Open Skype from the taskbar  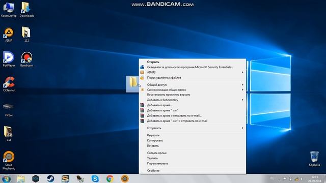pos(95,178)
